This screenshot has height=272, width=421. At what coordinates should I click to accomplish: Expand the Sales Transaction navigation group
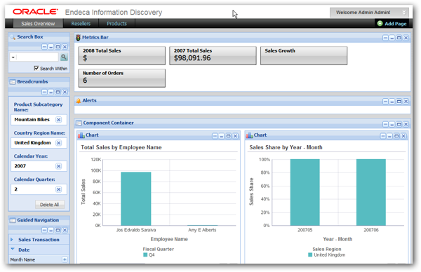(11, 239)
